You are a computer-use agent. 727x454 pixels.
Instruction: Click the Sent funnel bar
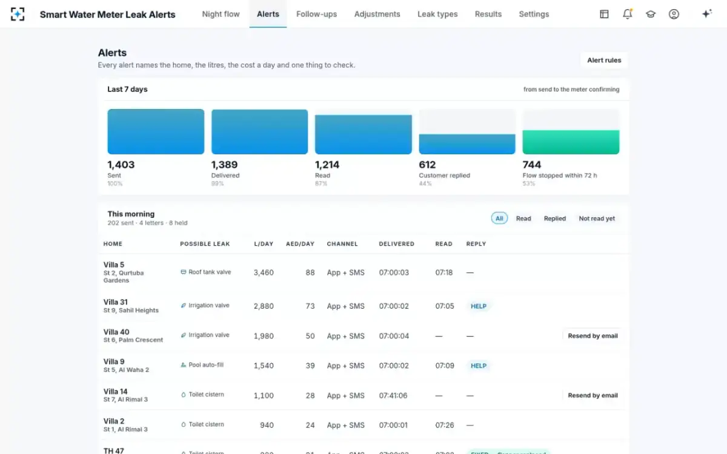pyautogui.click(x=156, y=131)
